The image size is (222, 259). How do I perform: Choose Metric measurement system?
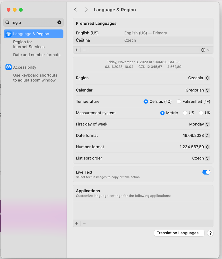coord(162,113)
